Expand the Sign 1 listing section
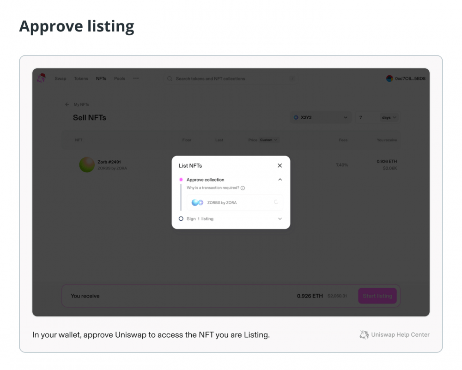462x370 pixels. point(280,218)
